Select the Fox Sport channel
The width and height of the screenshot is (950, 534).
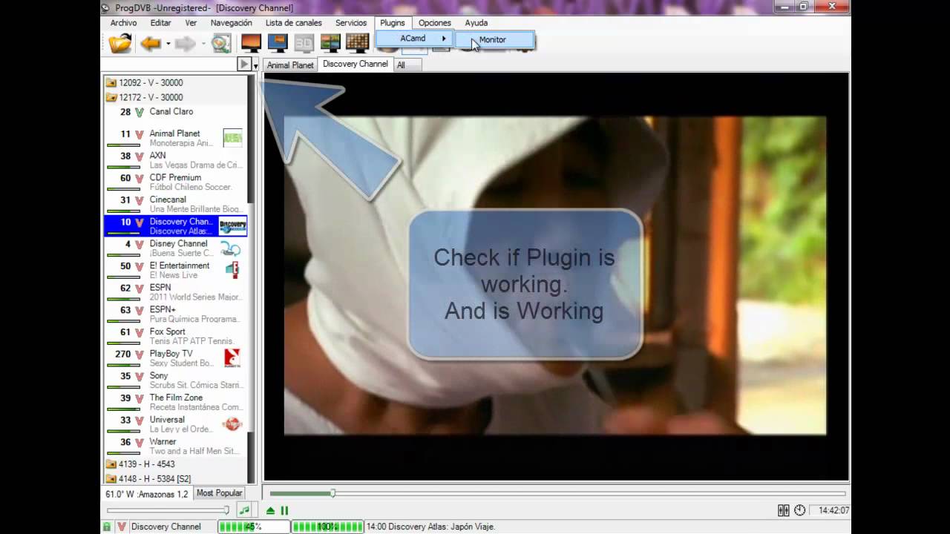click(x=175, y=336)
